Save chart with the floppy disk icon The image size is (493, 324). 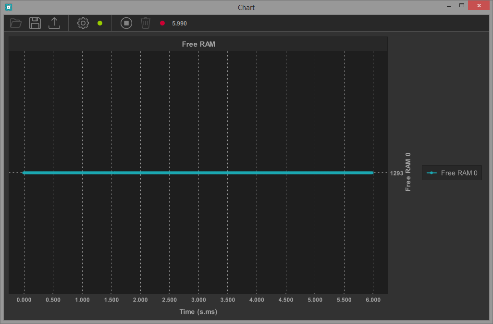35,23
